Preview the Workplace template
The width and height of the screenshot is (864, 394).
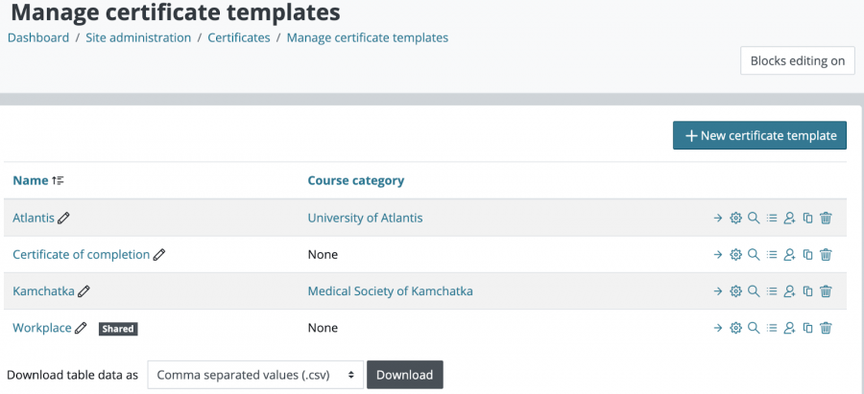(754, 328)
